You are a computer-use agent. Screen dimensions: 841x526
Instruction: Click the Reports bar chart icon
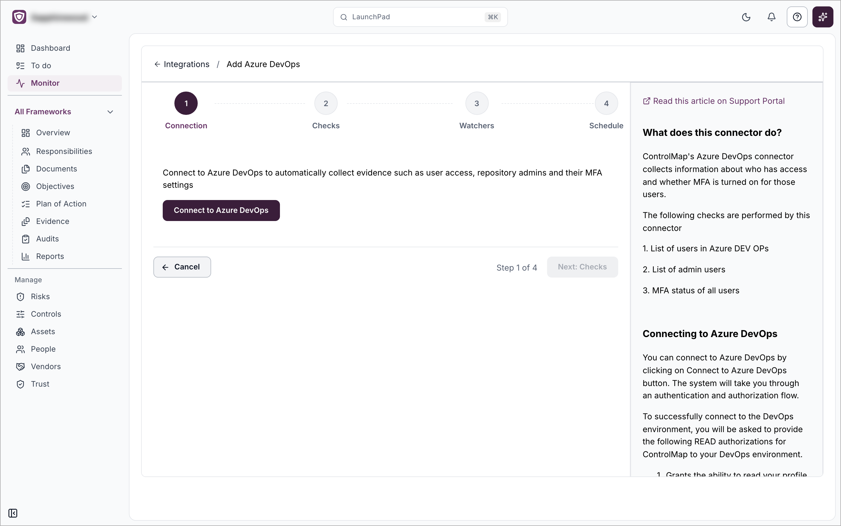tap(26, 256)
